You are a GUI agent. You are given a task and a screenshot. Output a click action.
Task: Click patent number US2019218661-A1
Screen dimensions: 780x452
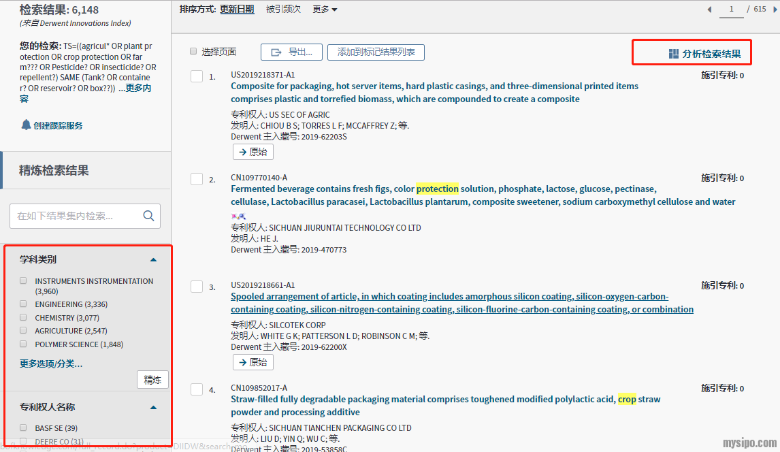pyautogui.click(x=263, y=285)
